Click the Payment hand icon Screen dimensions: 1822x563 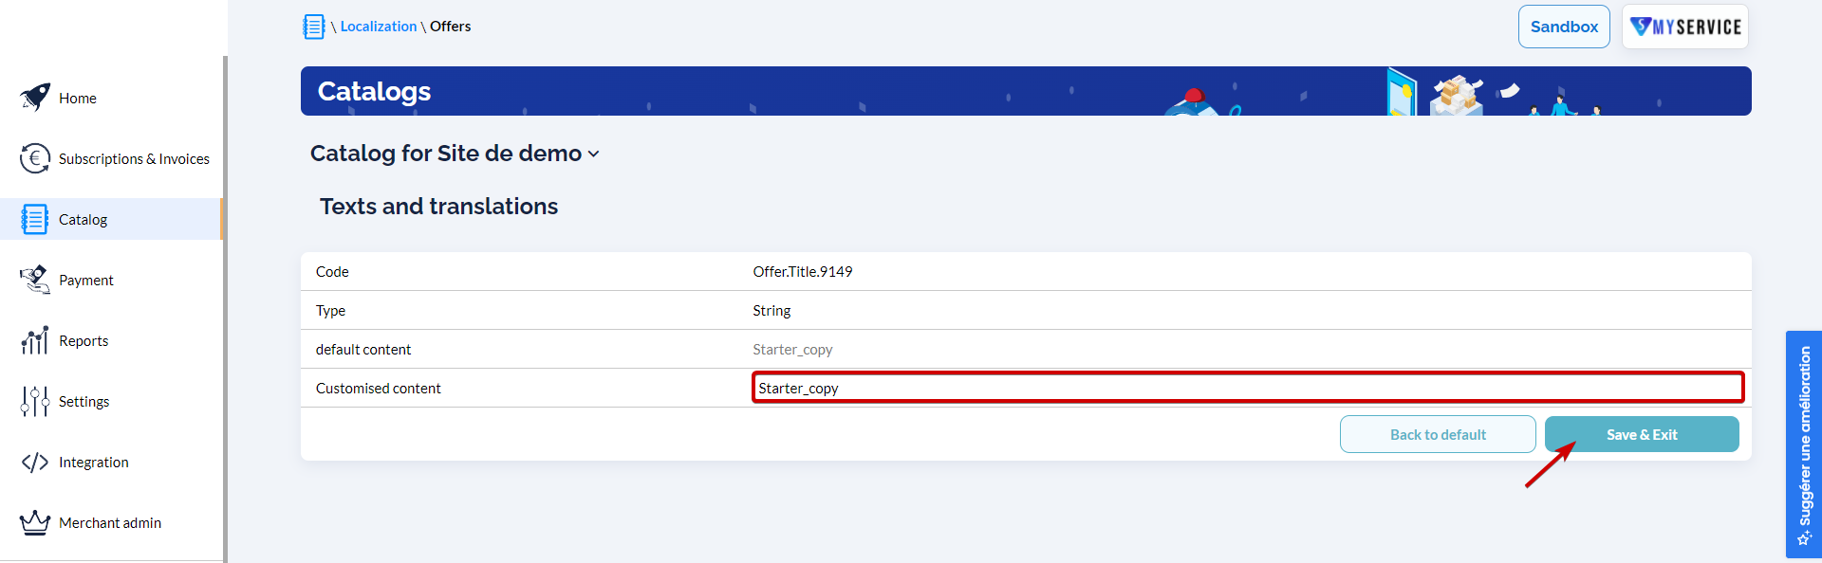click(x=35, y=280)
